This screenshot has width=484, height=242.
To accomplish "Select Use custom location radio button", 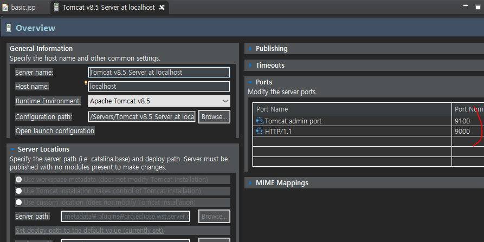I will [19, 202].
